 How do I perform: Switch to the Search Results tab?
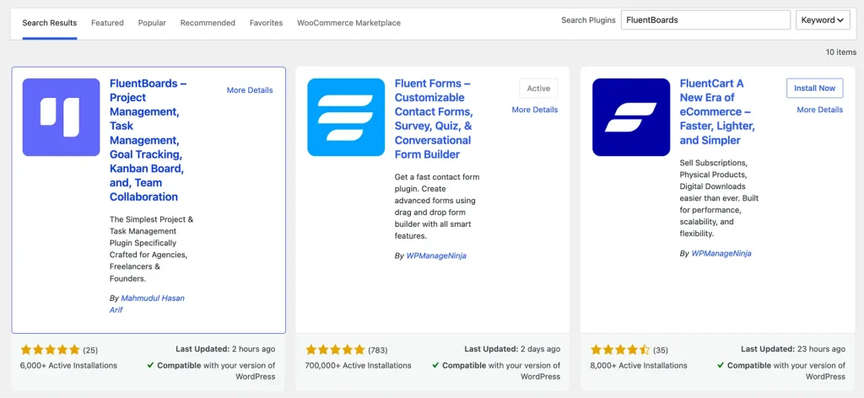[50, 23]
